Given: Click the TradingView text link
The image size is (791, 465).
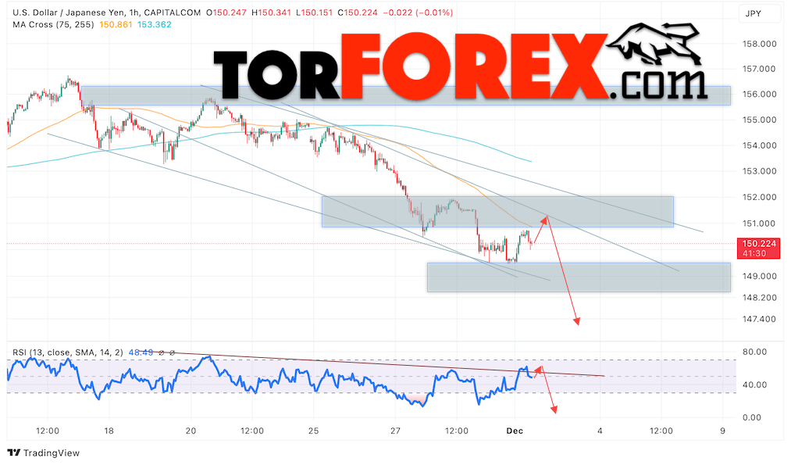Looking at the screenshot, I should pyautogui.click(x=52, y=452).
